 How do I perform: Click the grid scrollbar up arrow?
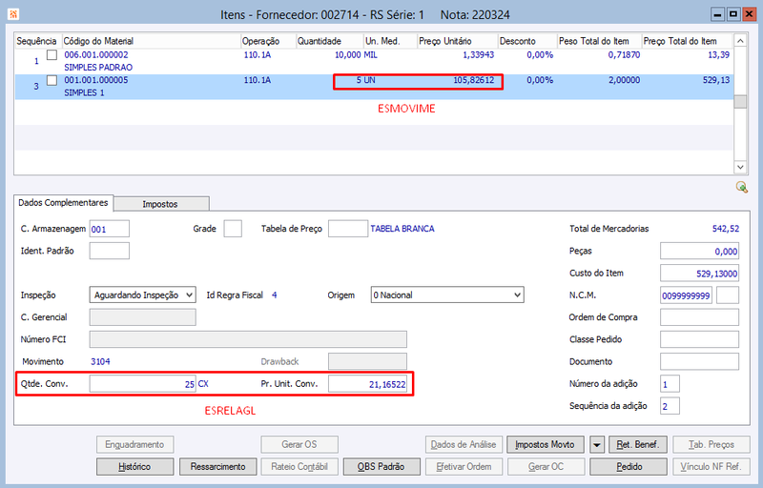tap(740, 41)
